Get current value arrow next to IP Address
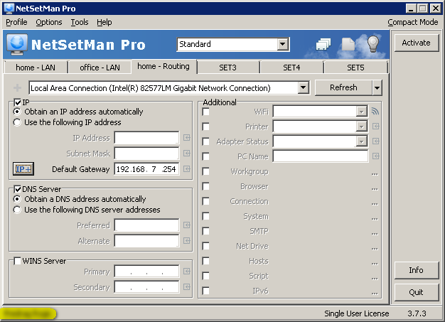 tap(187, 138)
